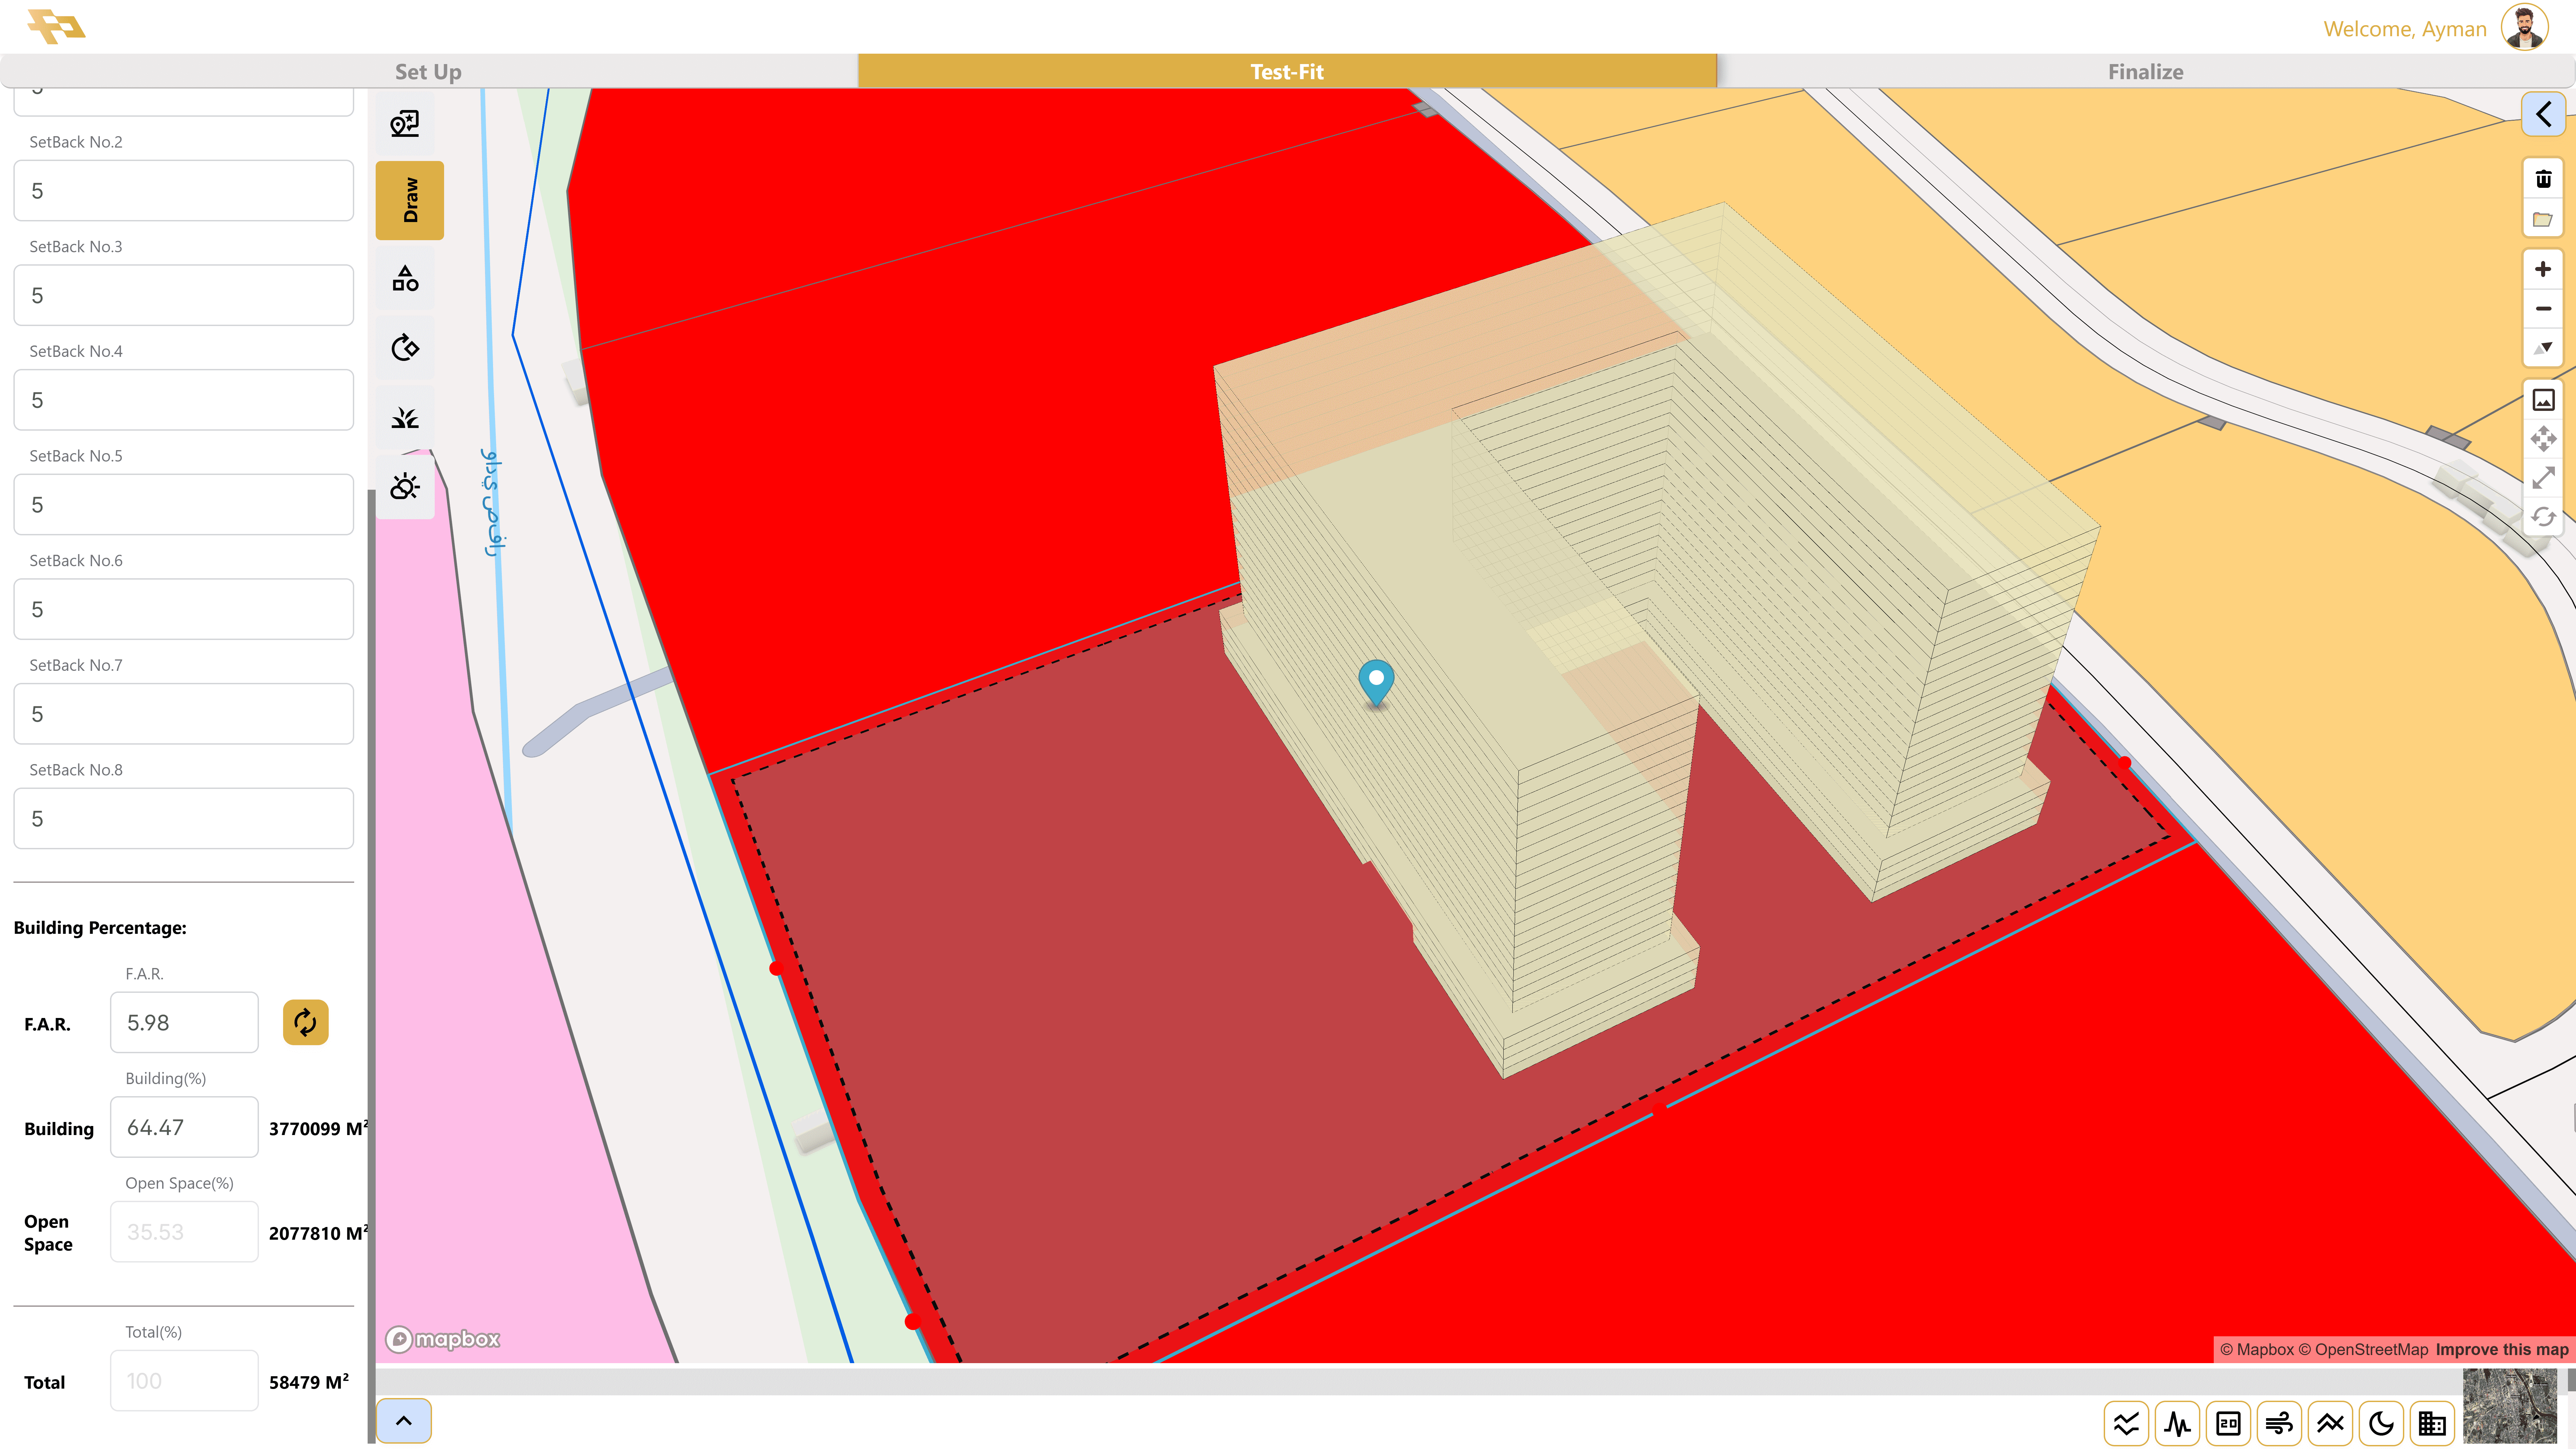
Task: Click the Total percentage field
Action: tap(184, 1381)
